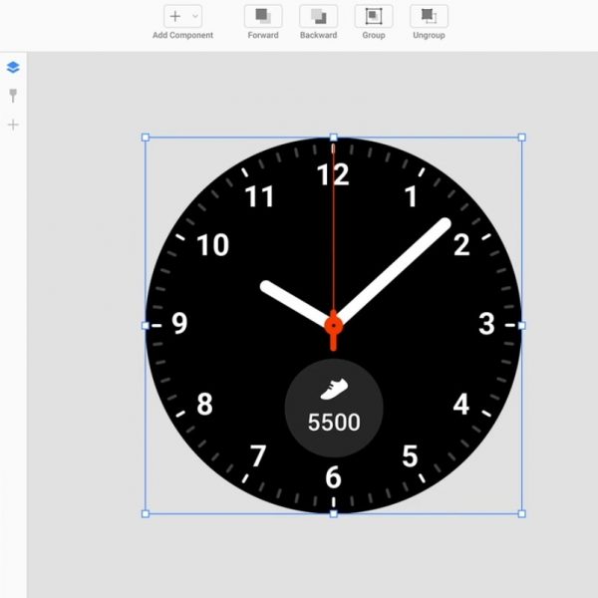The height and width of the screenshot is (598, 598).
Task: Open the Layers panel in sidebar
Action: pos(13,68)
